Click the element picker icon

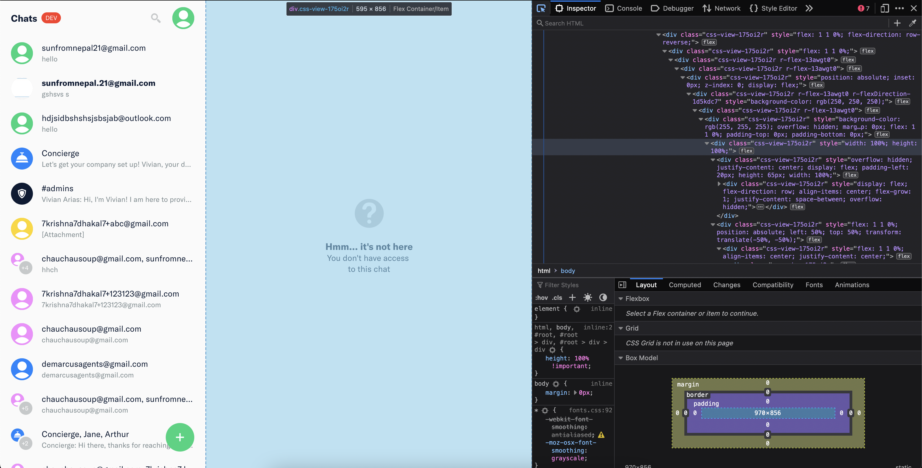pos(541,8)
